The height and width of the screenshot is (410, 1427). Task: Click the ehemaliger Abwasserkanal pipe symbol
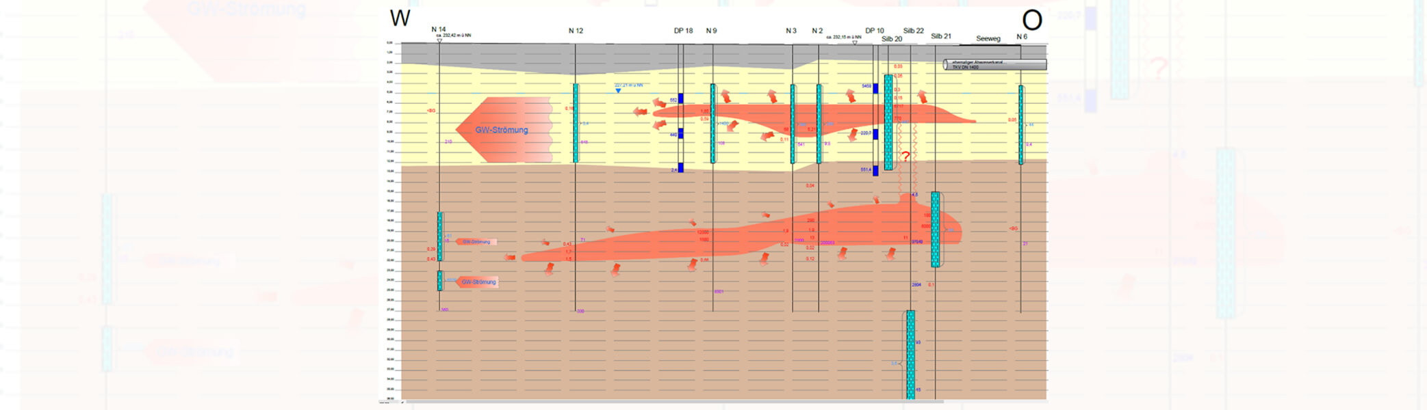(x=994, y=64)
